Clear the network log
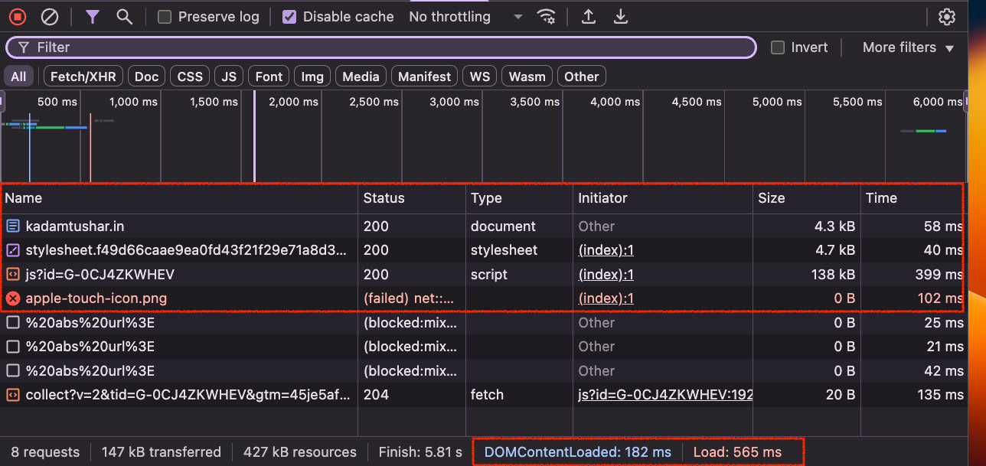The image size is (986, 466). (49, 17)
